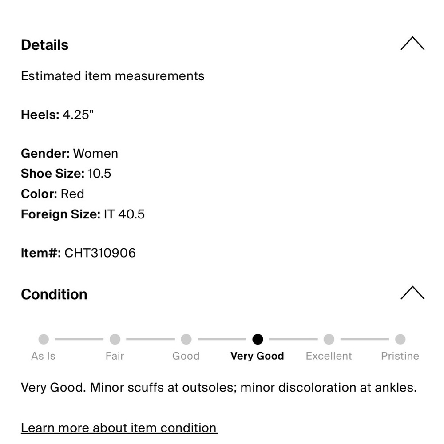This screenshot has width=444, height=444.
Task: Click the Details section heading
Action: (x=45, y=45)
